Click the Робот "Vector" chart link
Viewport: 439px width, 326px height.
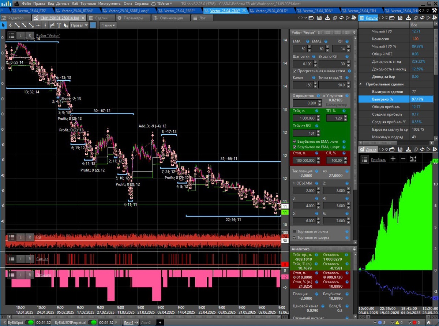coord(48,35)
